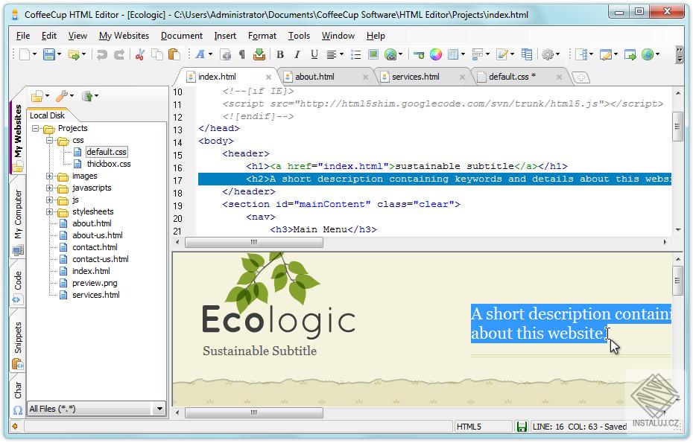Collapse the css folder in Projects
This screenshot has width=693, height=443.
[49, 140]
